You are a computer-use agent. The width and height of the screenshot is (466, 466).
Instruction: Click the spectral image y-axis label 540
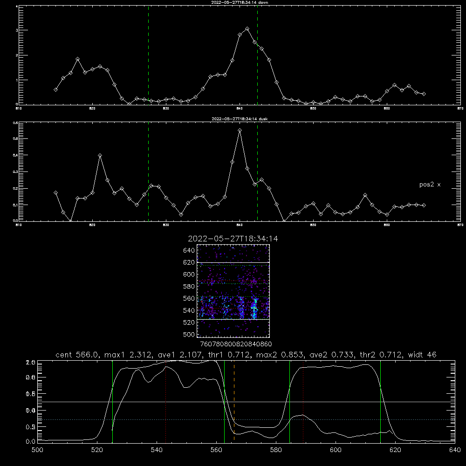(189, 310)
